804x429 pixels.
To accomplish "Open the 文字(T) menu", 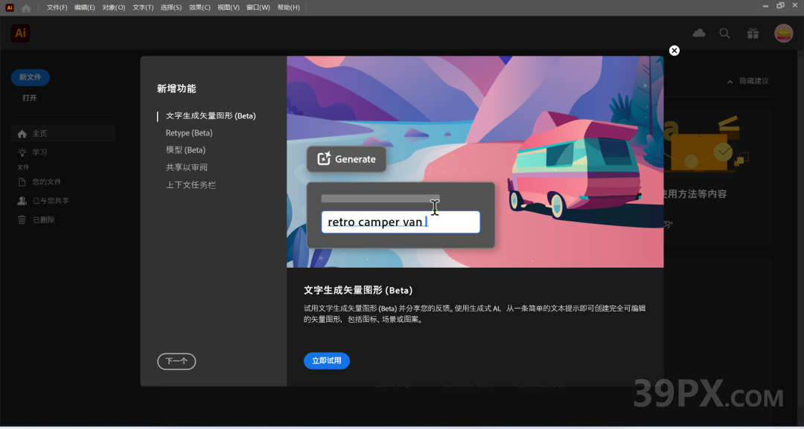I will 142,7.
